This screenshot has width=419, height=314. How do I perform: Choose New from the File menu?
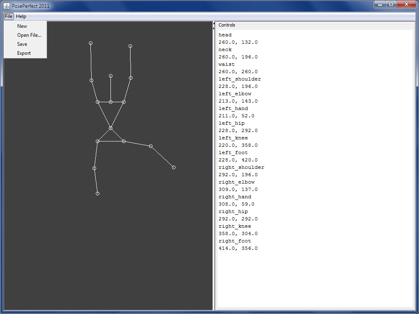[22, 26]
